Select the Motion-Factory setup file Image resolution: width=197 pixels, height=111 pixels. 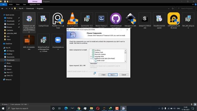click(x=101, y=20)
